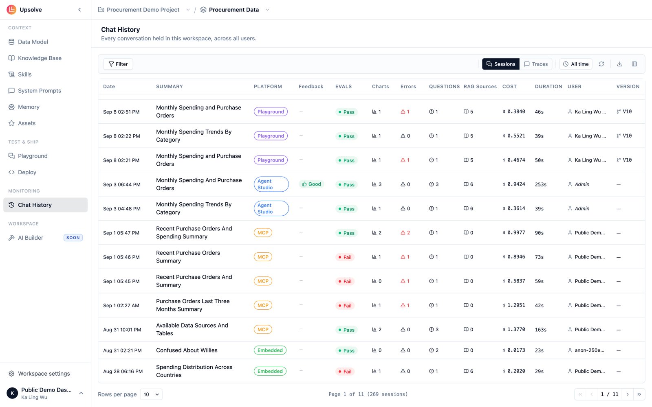This screenshot has height=407, width=652.
Task: Go to next page arrow
Action: pos(628,394)
